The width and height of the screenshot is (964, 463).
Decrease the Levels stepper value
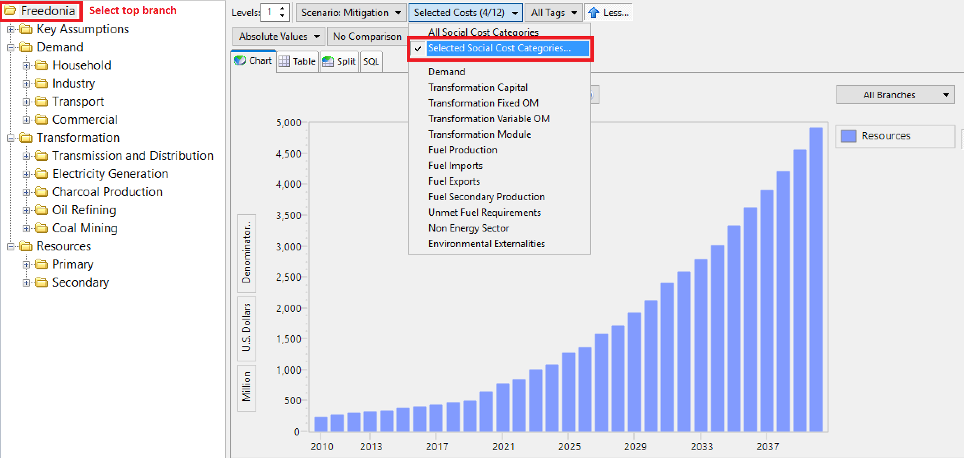tap(282, 16)
